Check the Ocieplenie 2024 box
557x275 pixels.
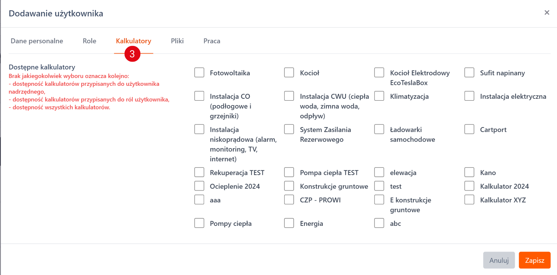(199, 186)
